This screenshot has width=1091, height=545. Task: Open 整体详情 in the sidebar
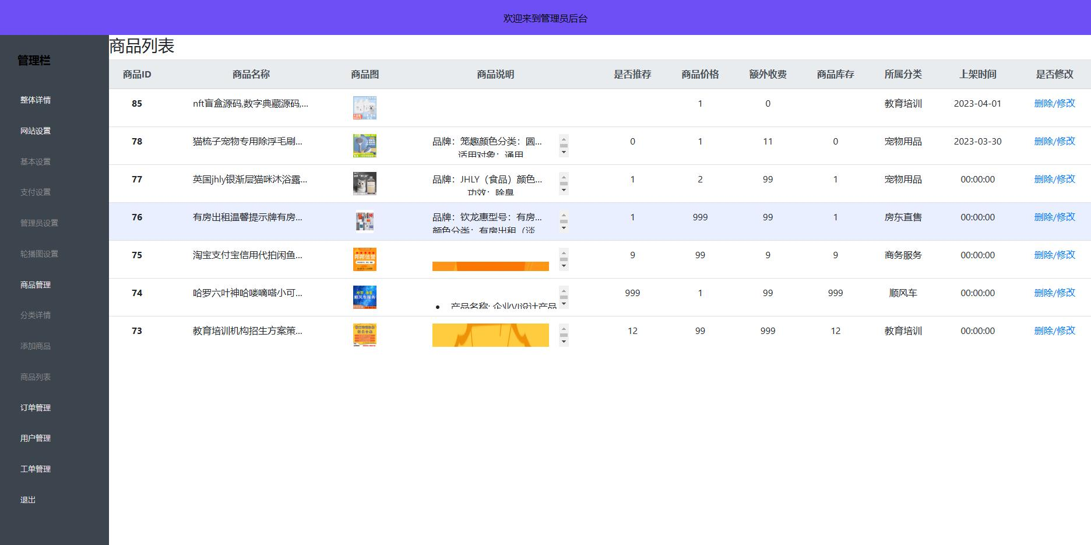pyautogui.click(x=36, y=100)
